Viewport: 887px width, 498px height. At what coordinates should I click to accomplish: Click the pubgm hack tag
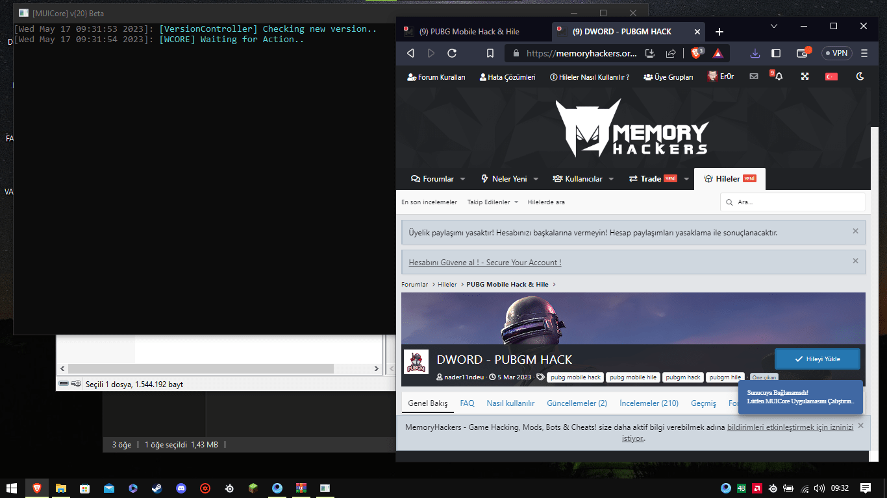[x=683, y=377]
